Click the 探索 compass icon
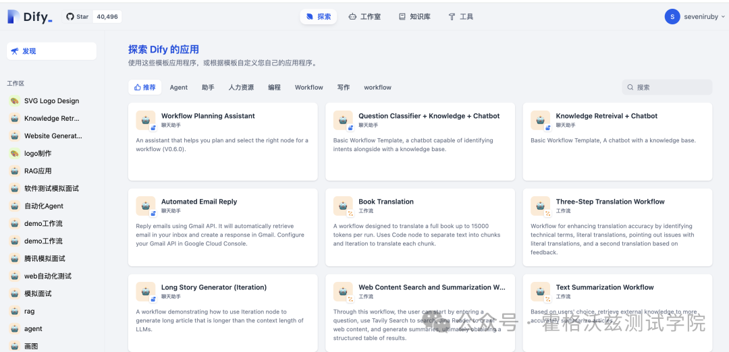The height and width of the screenshot is (352, 729). pos(310,17)
